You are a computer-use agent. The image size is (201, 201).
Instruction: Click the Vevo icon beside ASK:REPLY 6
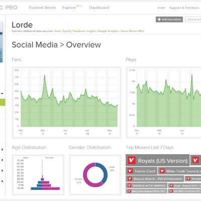click(171, 191)
